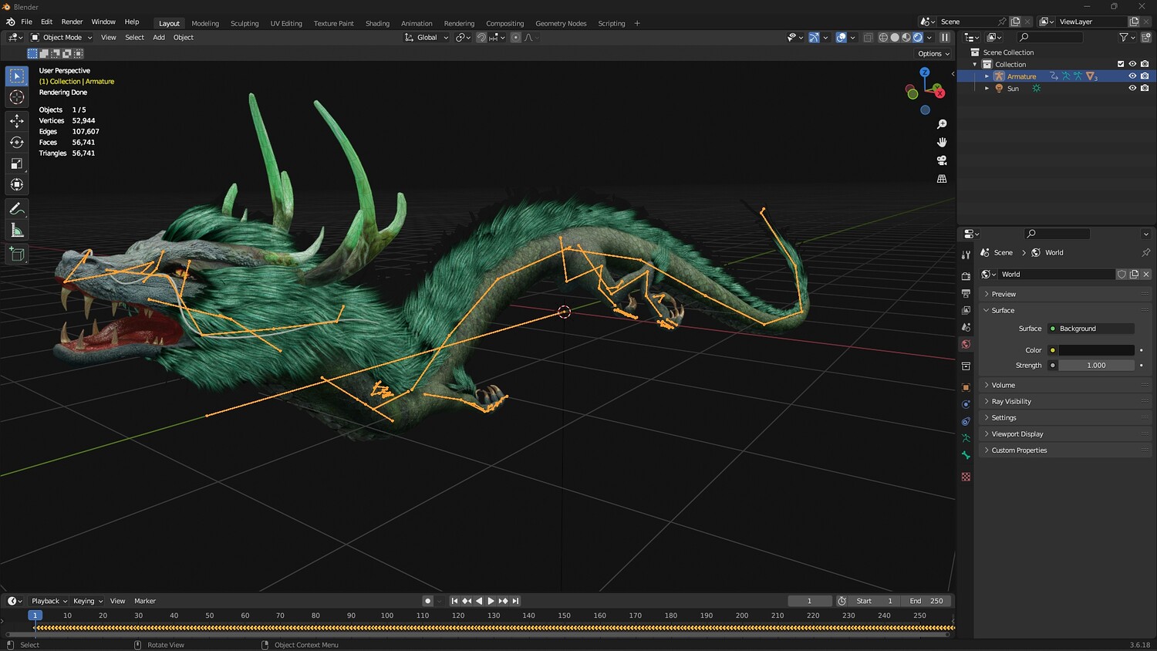The image size is (1157, 651).
Task: Select the 3D Cursor tool
Action: pos(16,97)
